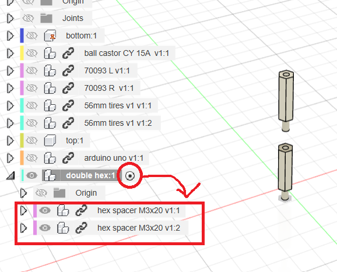The height and width of the screenshot is (272, 337).
Task: Expand the bottom:1 component
Action: [10, 36]
